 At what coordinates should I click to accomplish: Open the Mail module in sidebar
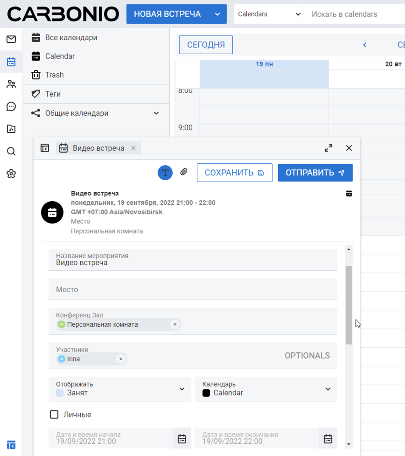[x=11, y=39]
